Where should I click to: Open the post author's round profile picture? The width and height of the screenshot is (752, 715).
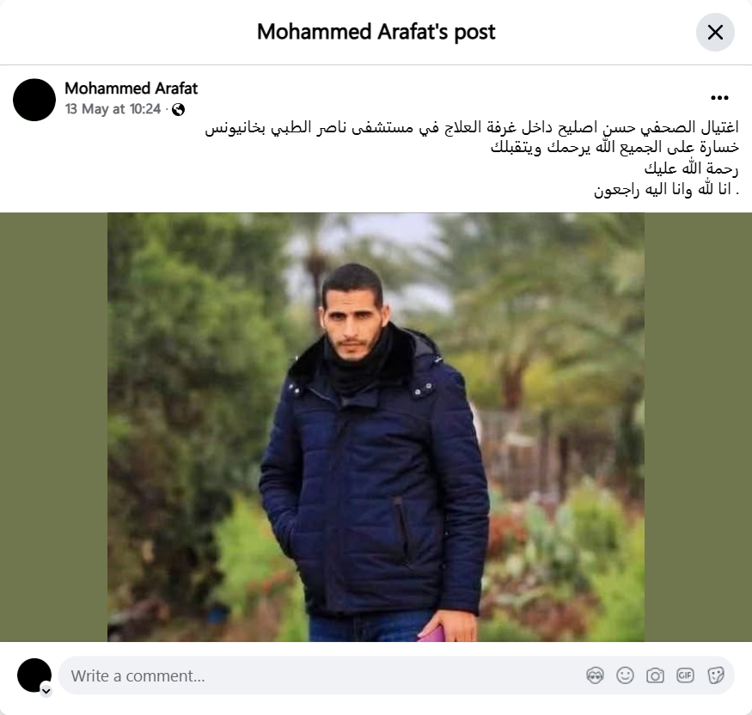[34, 100]
